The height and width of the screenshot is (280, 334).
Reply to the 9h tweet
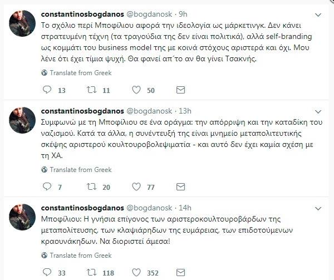point(46,90)
